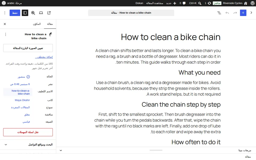Click the WordPress logo in admin bar
This screenshot has width=256, height=160.
click(x=253, y=3)
